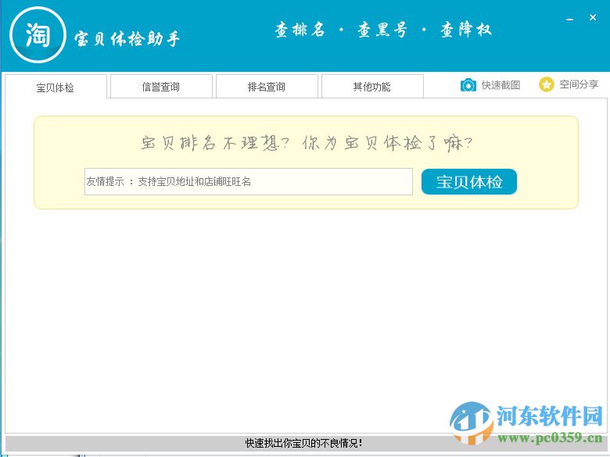The width and height of the screenshot is (610, 457).
Task: Focus the 友情提示 address input field
Action: 249,181
